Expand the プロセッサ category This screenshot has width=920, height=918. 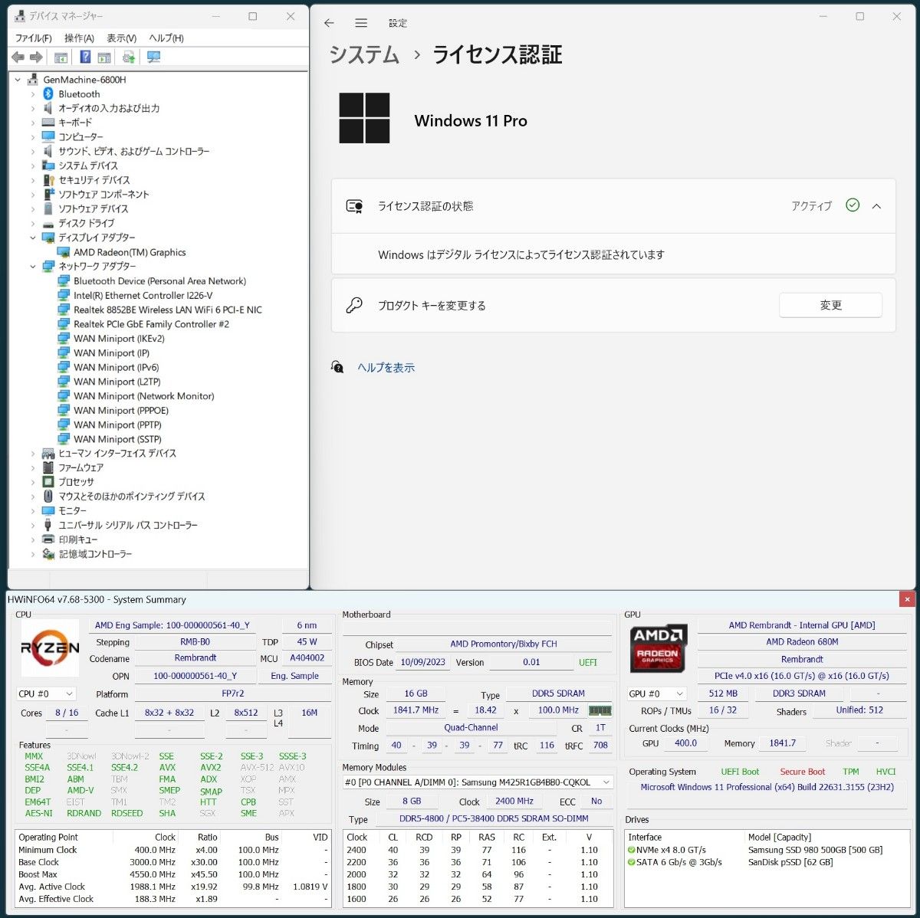(33, 482)
